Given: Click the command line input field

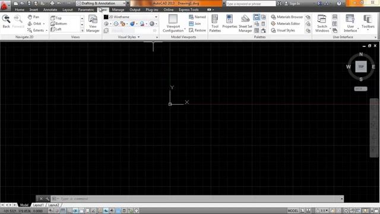Looking at the screenshot, I should [x=197, y=199].
